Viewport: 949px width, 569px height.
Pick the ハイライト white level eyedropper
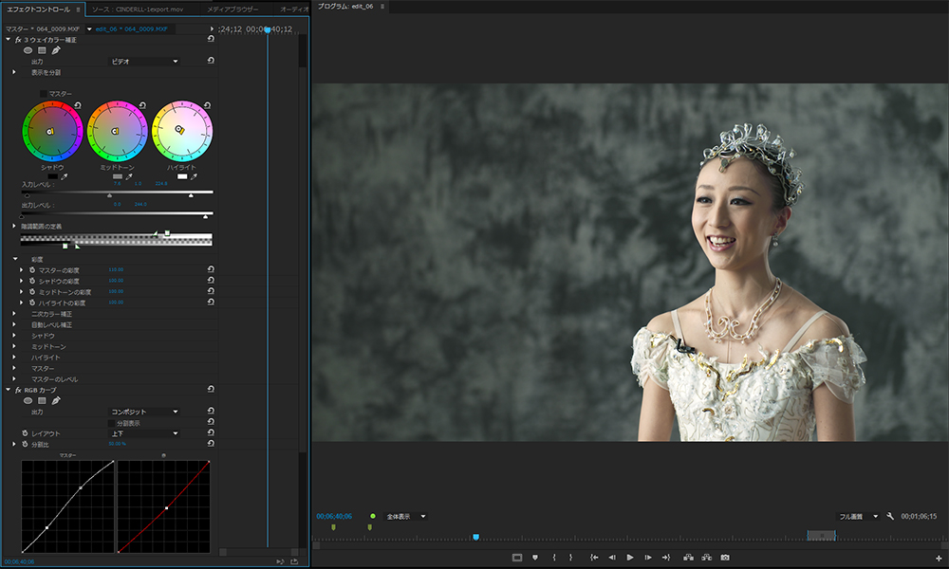pyautogui.click(x=194, y=176)
